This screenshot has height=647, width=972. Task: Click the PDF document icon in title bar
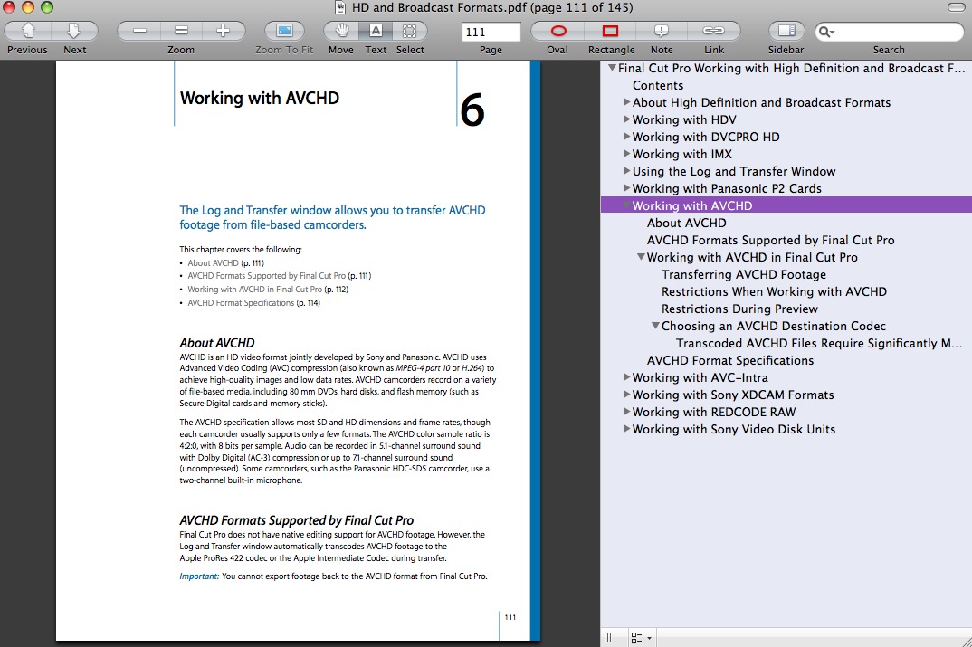pyautogui.click(x=340, y=7)
